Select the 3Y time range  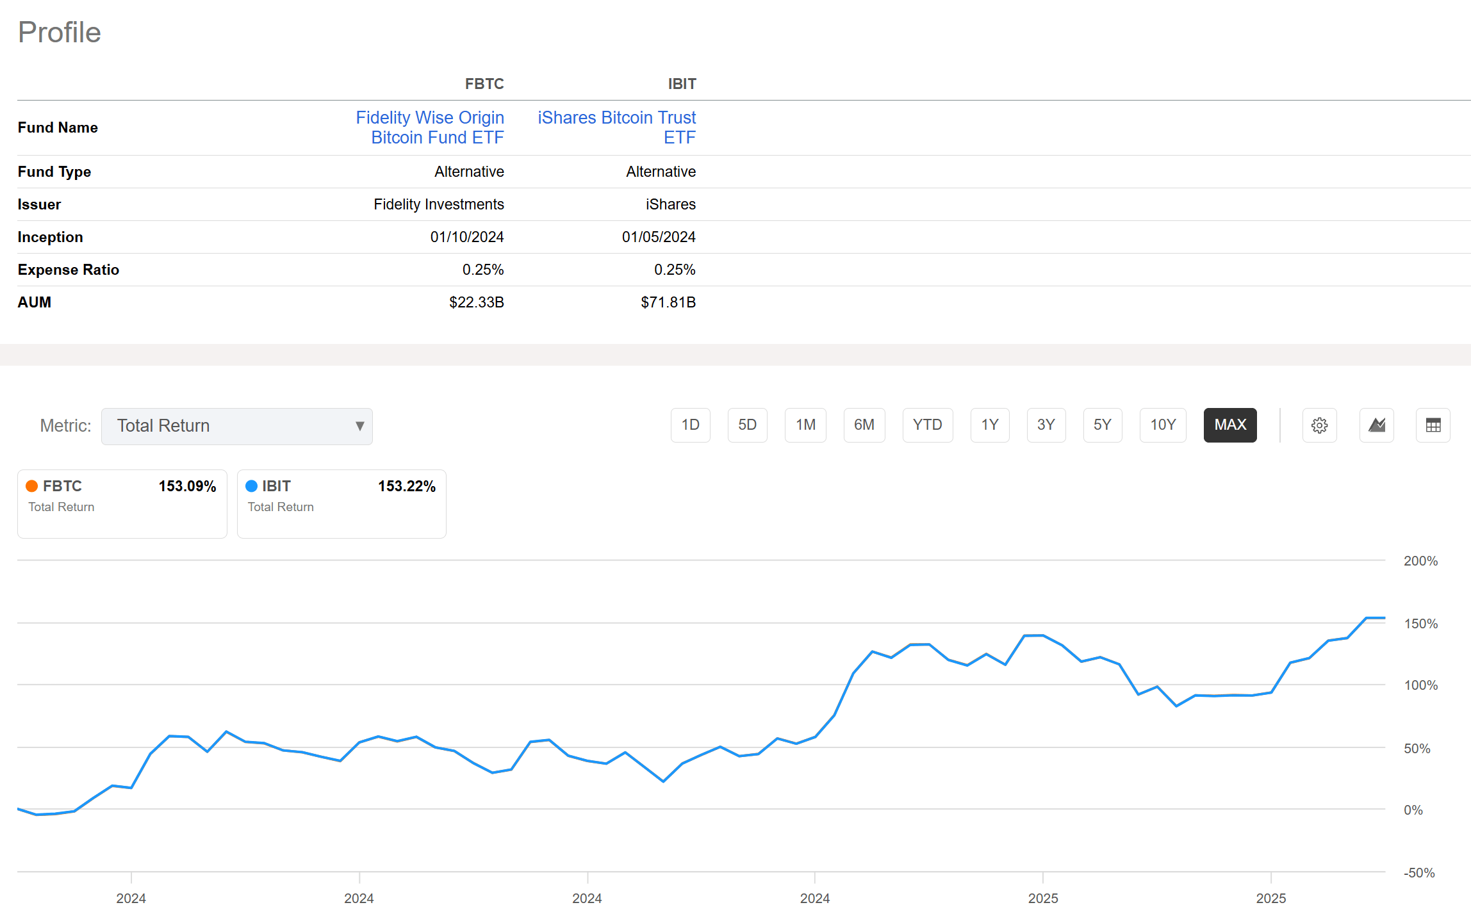1046,425
